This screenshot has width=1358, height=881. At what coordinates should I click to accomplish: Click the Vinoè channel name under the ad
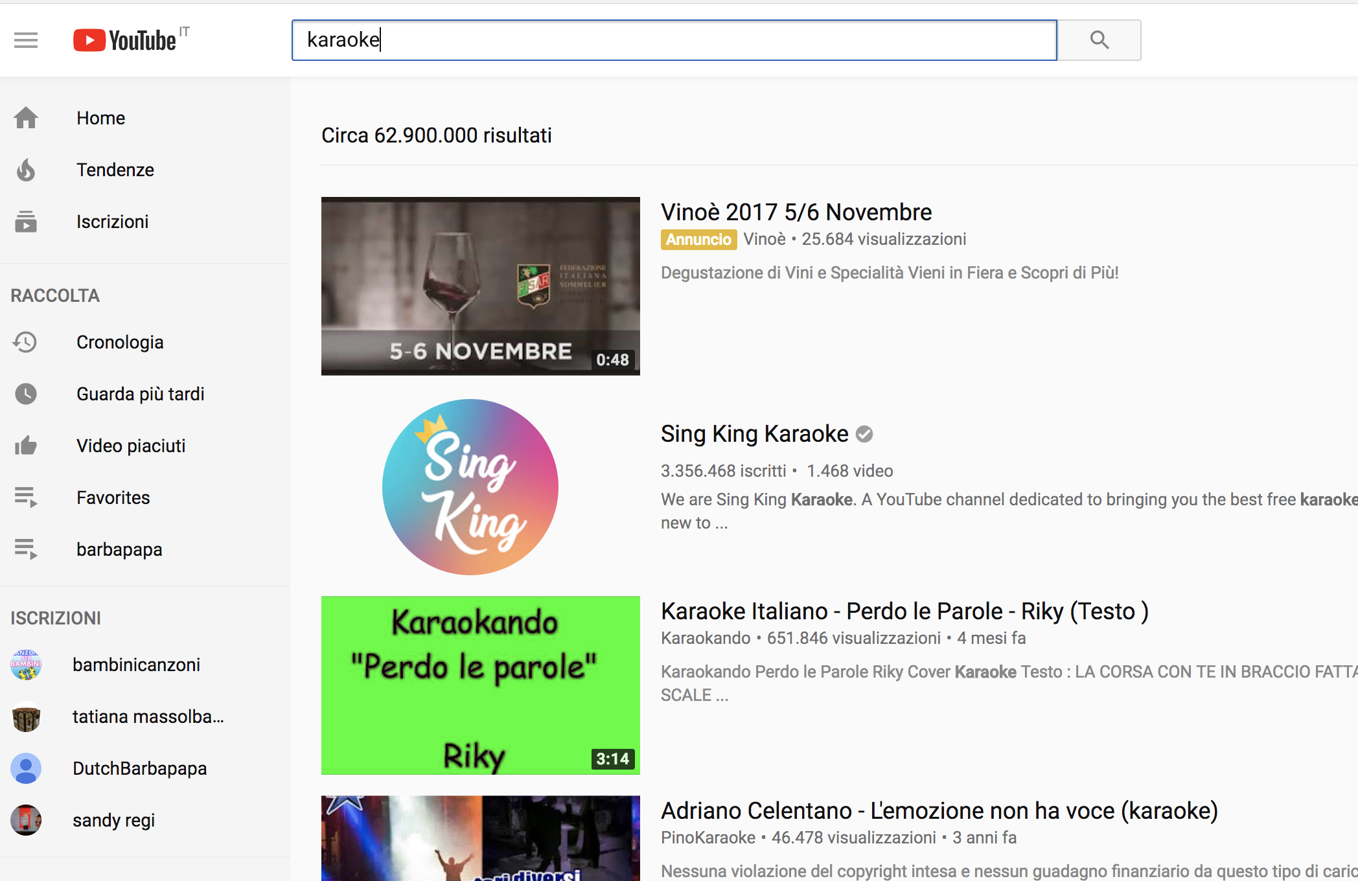[x=765, y=240]
